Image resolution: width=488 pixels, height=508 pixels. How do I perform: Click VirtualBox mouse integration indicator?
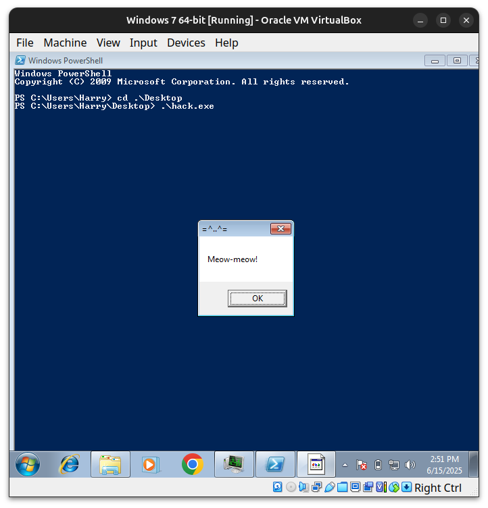tap(394, 487)
